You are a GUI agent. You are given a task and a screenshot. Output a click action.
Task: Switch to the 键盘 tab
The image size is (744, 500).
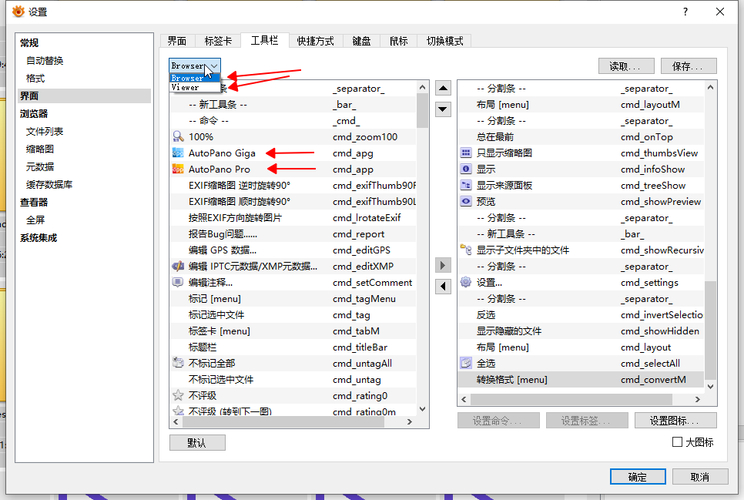(361, 41)
